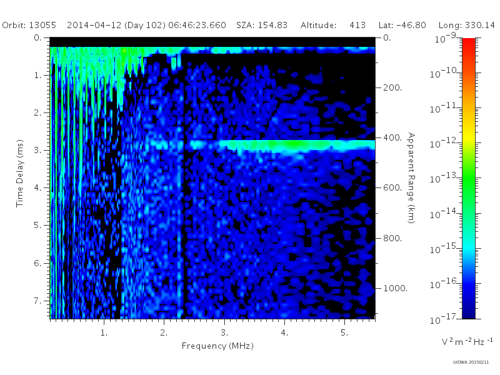Click the date 2014-04-12 (Day 102) text
The width and height of the screenshot is (500, 375).
(116, 25)
